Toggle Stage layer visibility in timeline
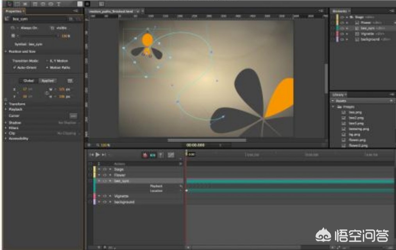 (x=105, y=170)
